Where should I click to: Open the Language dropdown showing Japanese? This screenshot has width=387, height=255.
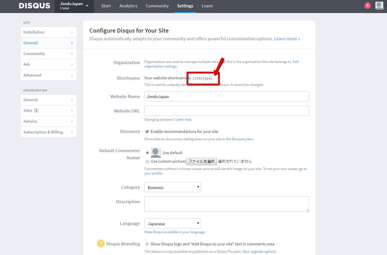tap(172, 224)
